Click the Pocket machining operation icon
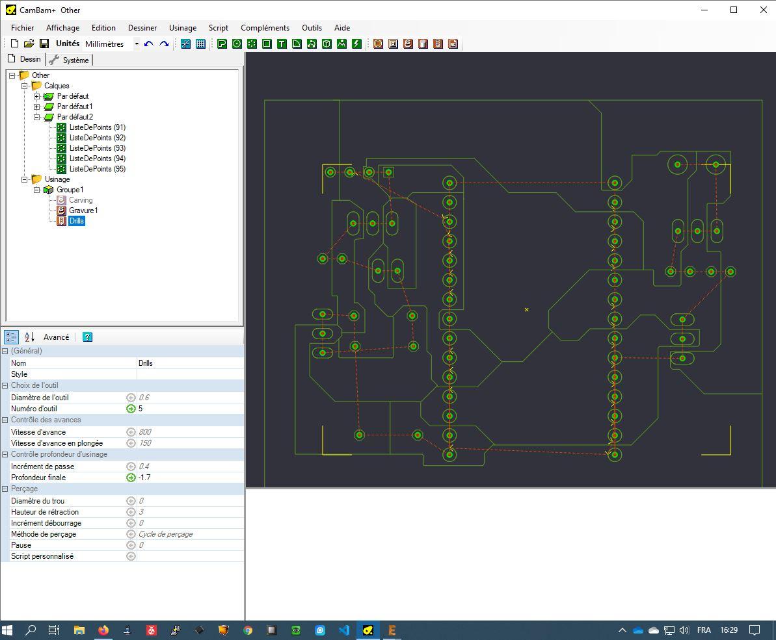 click(393, 44)
